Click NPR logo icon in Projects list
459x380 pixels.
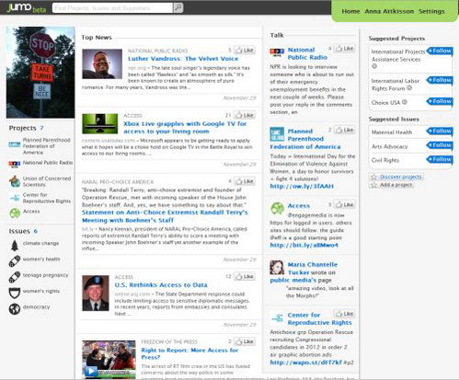15,164
